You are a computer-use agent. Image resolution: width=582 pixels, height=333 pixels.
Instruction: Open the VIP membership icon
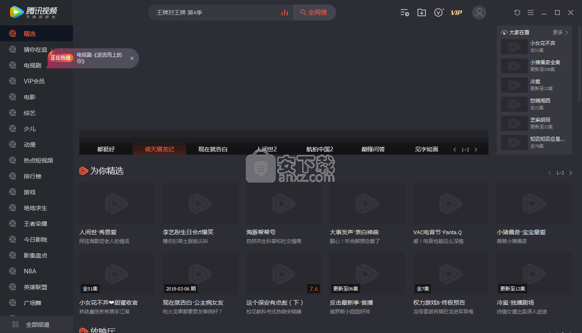pyautogui.click(x=456, y=13)
